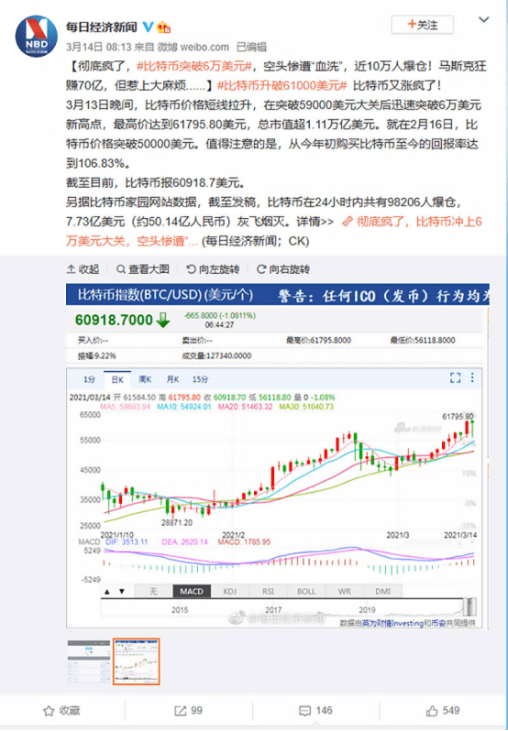
Task: Favorite the post with 收藏
Action: coord(62,711)
